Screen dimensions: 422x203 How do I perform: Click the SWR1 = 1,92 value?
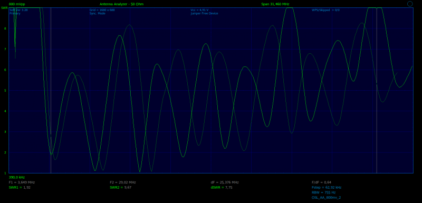[x=20, y=187]
